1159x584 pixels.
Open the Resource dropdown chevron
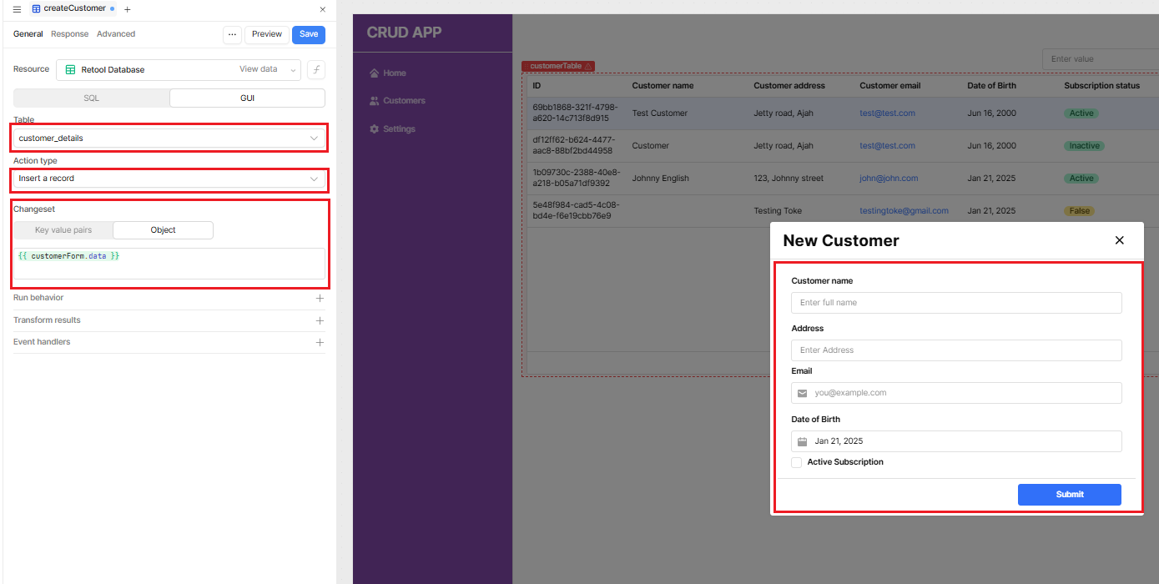(x=294, y=70)
